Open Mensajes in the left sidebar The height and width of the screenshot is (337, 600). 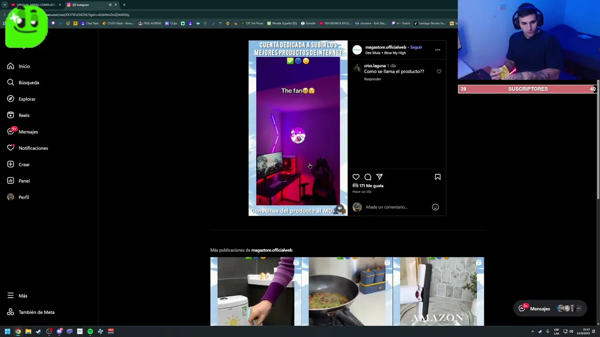pyautogui.click(x=22, y=132)
